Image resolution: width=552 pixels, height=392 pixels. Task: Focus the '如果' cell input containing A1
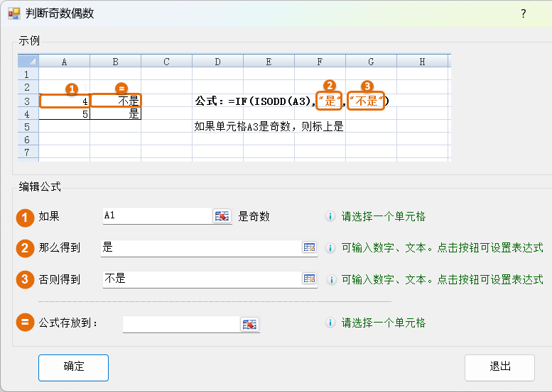click(156, 216)
